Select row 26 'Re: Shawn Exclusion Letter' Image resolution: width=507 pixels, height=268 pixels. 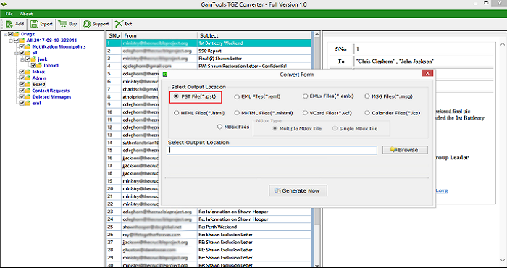(x=209, y=235)
